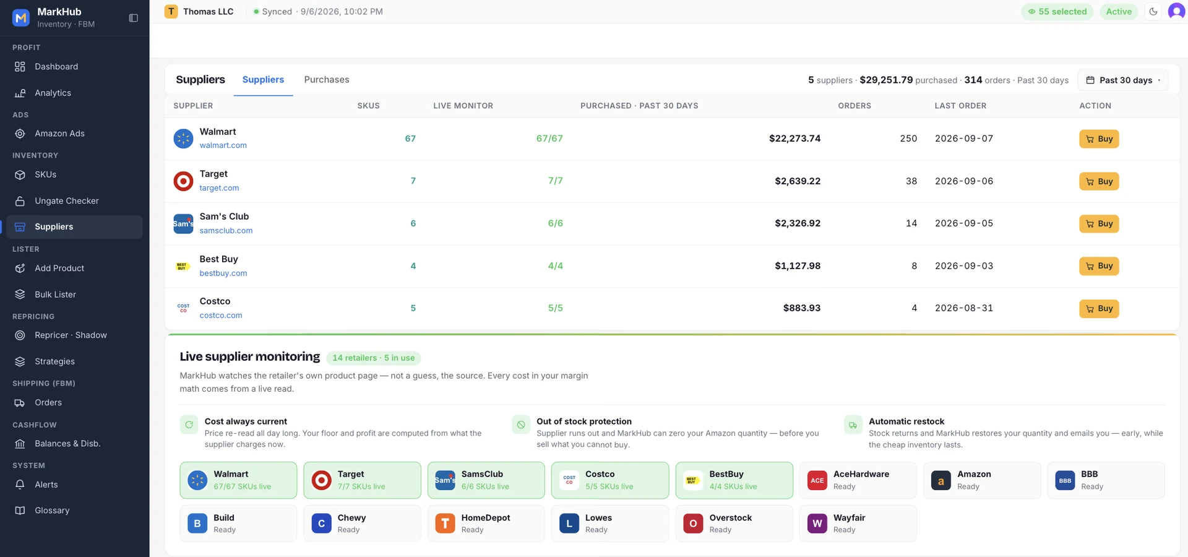The image size is (1188, 557).
Task: Select the Lowes retailer card
Action: pos(610,524)
